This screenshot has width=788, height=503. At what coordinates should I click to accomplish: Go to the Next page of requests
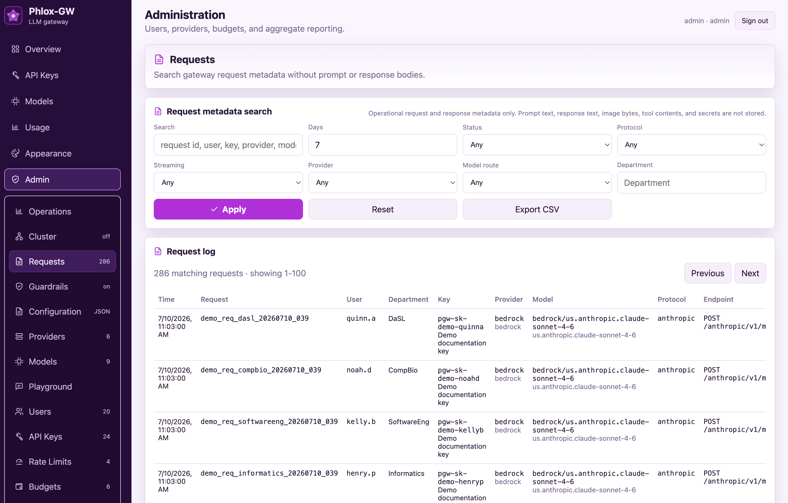point(750,273)
